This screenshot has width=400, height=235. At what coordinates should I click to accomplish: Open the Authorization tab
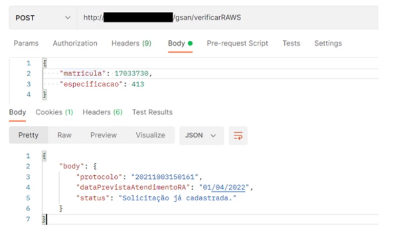[75, 43]
